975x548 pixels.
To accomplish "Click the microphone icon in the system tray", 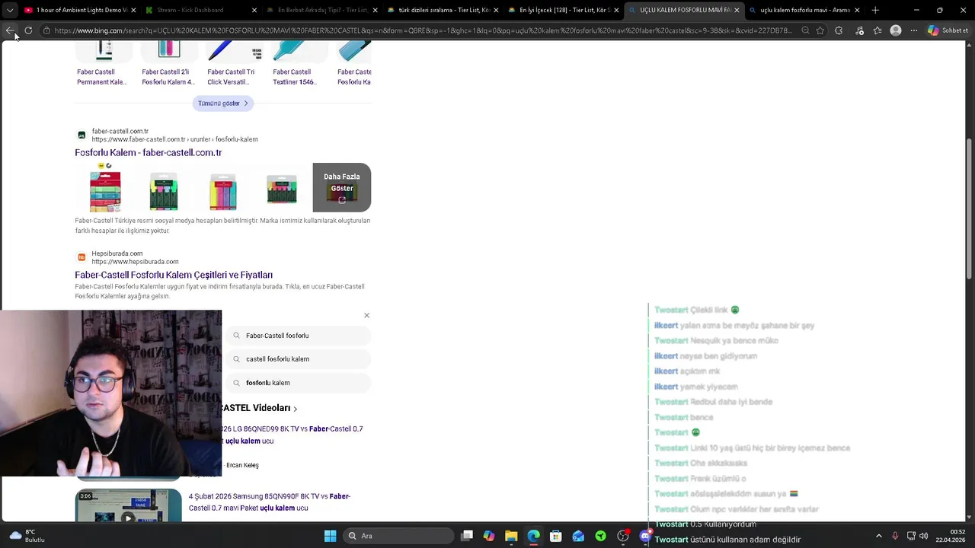I will pyautogui.click(x=895, y=536).
